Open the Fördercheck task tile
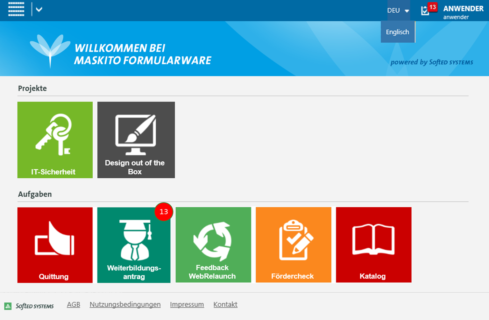The width and height of the screenshot is (489, 320). point(294,245)
